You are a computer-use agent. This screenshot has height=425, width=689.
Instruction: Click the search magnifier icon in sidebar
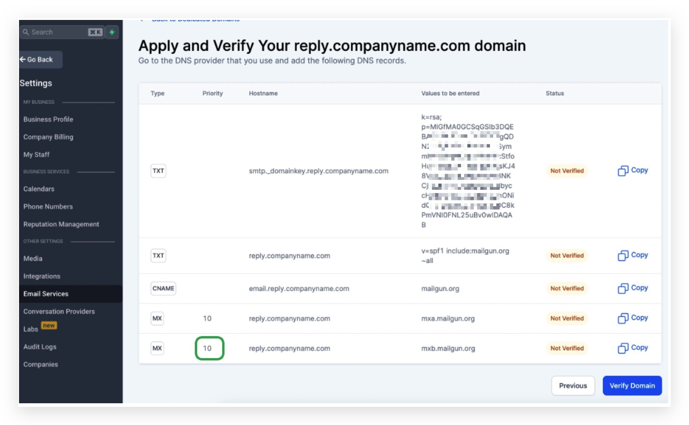click(26, 32)
